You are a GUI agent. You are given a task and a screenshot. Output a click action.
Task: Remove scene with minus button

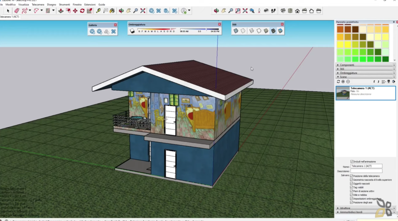pyautogui.click(x=348, y=82)
